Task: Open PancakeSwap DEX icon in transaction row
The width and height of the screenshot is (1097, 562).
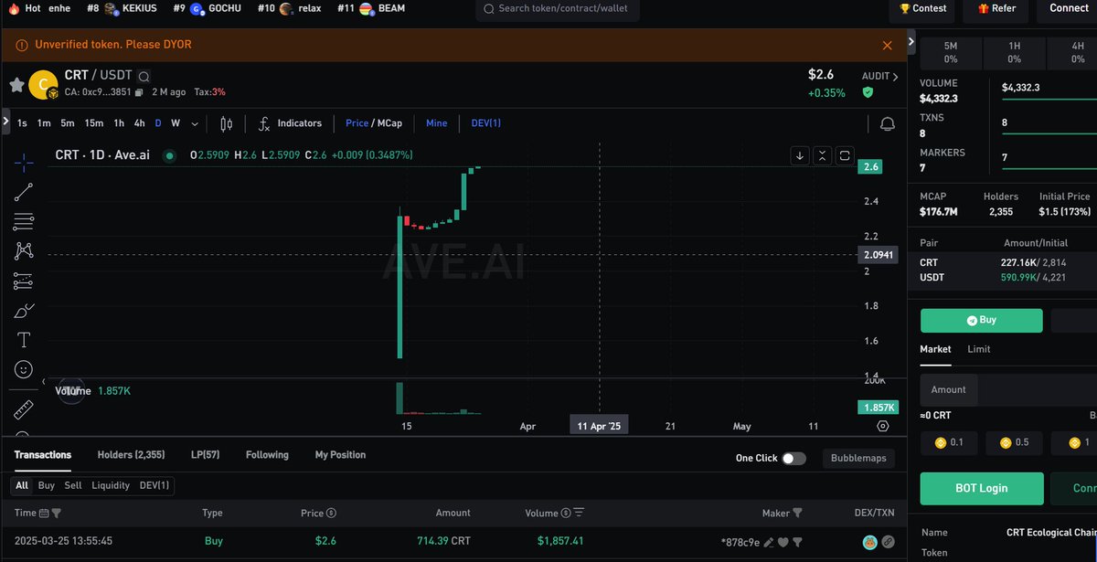Action: [x=869, y=542]
